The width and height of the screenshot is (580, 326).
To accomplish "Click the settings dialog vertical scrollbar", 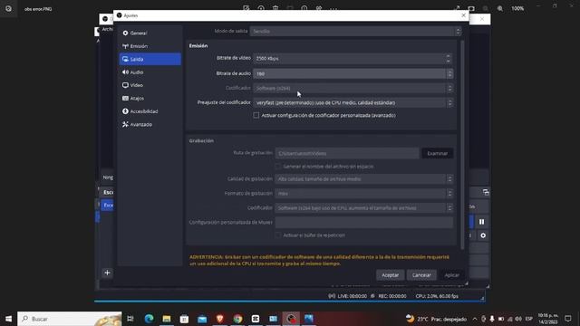I will point(462,144).
